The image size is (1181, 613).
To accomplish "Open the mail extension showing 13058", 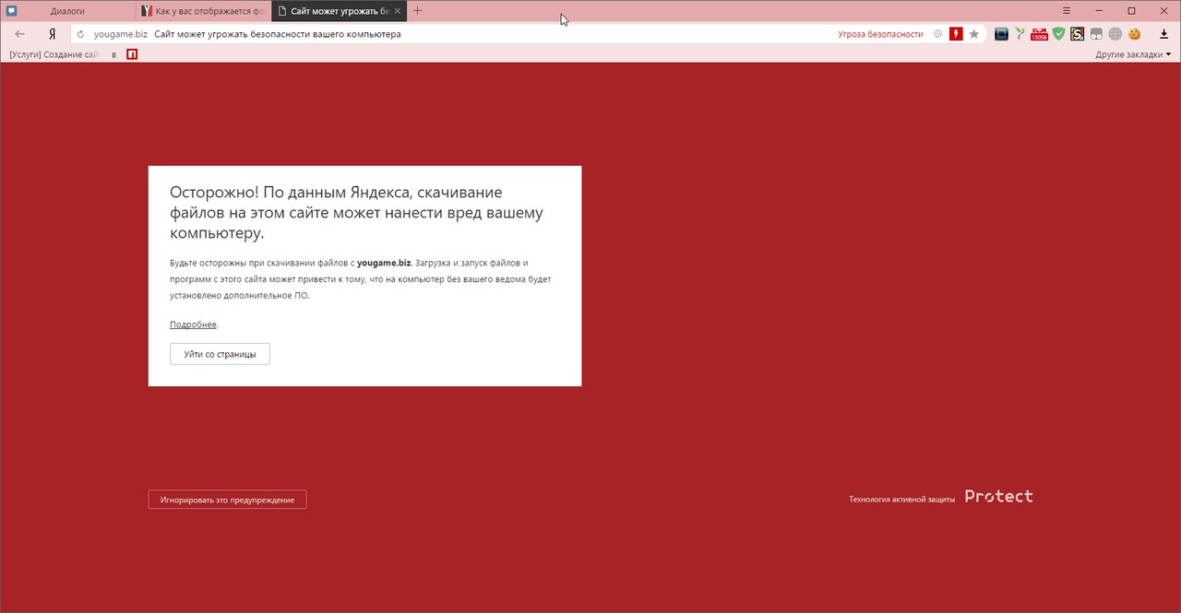I will tap(1039, 34).
